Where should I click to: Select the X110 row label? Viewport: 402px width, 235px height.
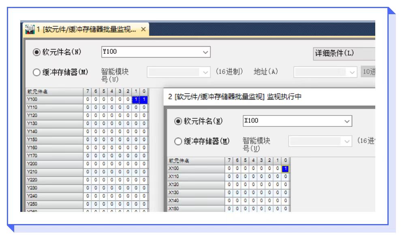pos(196,177)
